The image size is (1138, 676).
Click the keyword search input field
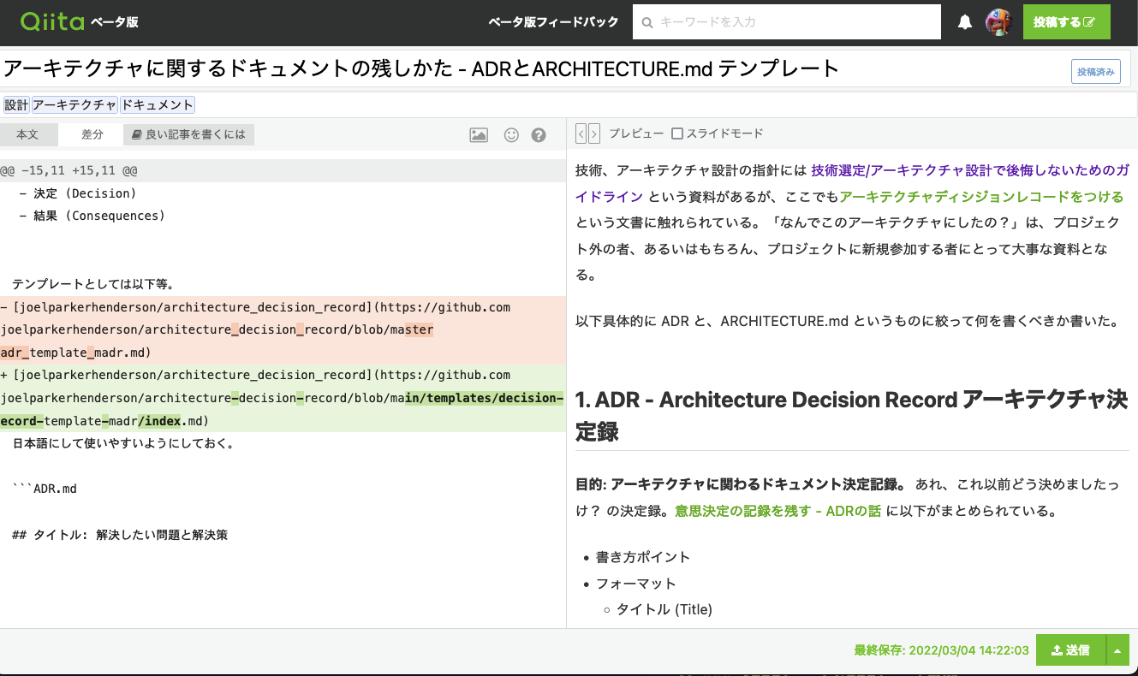coord(787,22)
